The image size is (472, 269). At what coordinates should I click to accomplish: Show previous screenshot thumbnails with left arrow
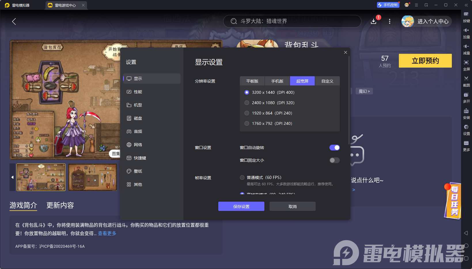point(12,177)
